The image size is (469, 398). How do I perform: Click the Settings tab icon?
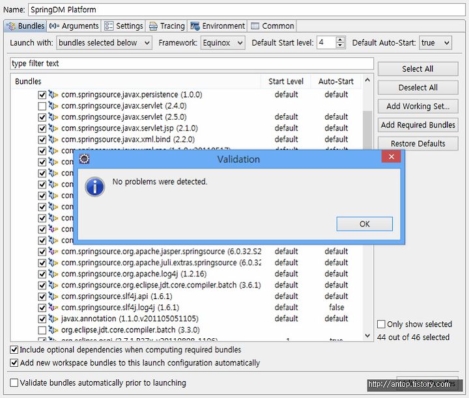click(x=109, y=26)
